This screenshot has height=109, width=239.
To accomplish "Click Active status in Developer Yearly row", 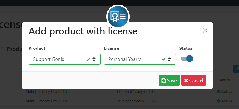I will pos(225,101).
